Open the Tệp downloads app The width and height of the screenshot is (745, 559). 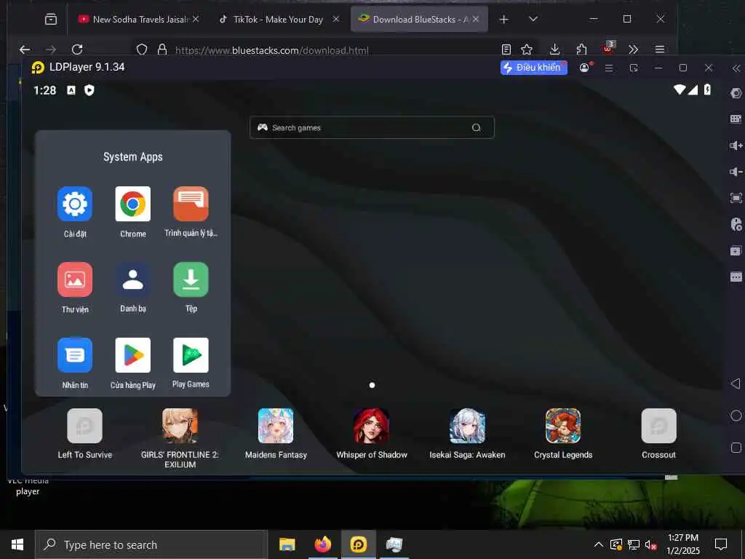(x=191, y=279)
